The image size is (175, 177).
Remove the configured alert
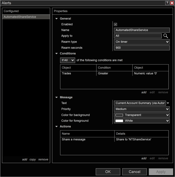coord(43,159)
